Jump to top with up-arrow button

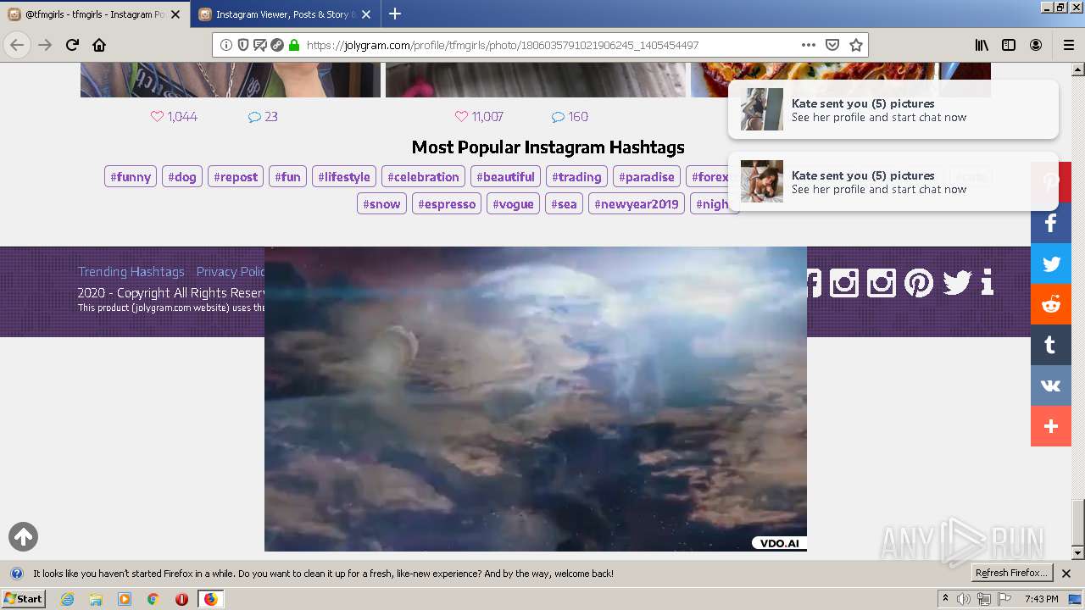point(23,536)
